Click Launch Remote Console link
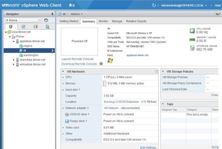 (x=77, y=59)
